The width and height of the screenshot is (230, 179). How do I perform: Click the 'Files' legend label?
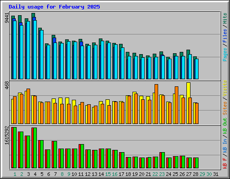coord(225,36)
